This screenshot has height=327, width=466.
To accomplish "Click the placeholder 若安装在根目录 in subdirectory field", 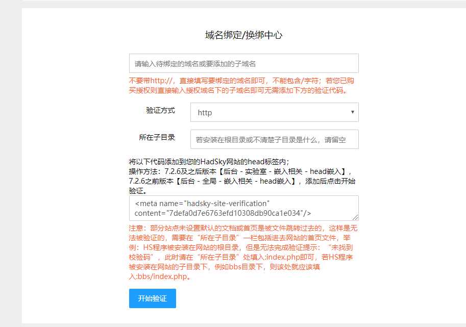I will coord(271,140).
